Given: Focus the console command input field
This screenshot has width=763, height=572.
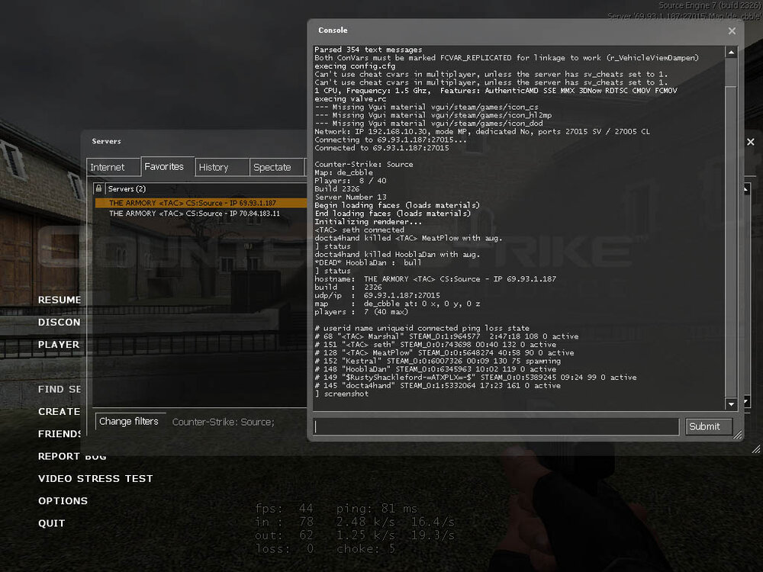Looking at the screenshot, I should [x=496, y=426].
